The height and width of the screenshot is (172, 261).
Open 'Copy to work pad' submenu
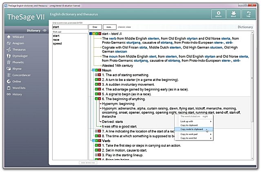pos(194,134)
